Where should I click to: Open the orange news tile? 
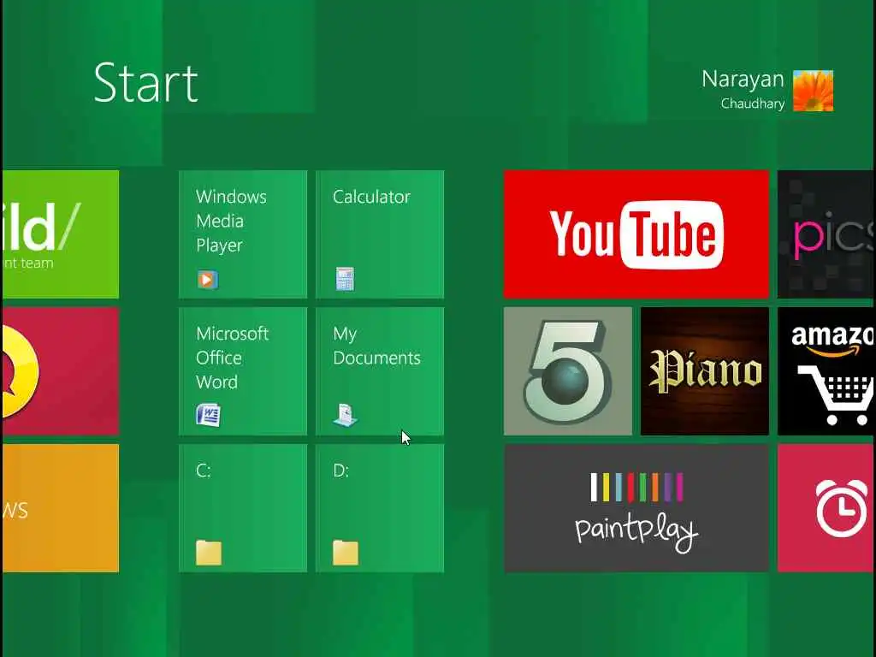(61, 508)
